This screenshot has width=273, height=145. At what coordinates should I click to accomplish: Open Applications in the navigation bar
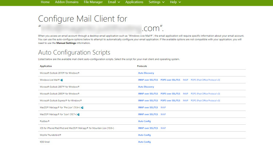(x=134, y=2)
